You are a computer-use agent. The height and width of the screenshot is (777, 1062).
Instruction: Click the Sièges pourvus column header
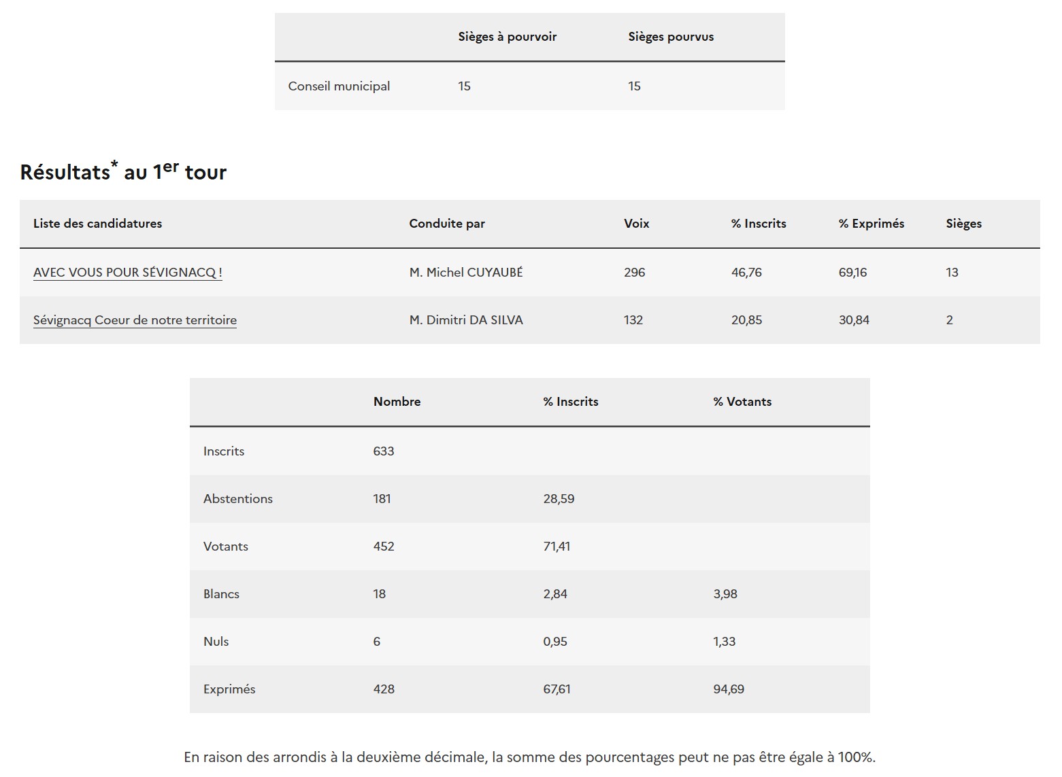coord(671,37)
